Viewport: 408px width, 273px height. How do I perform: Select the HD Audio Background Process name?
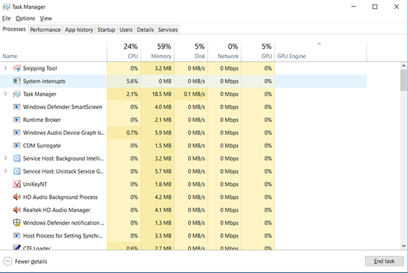tap(60, 197)
